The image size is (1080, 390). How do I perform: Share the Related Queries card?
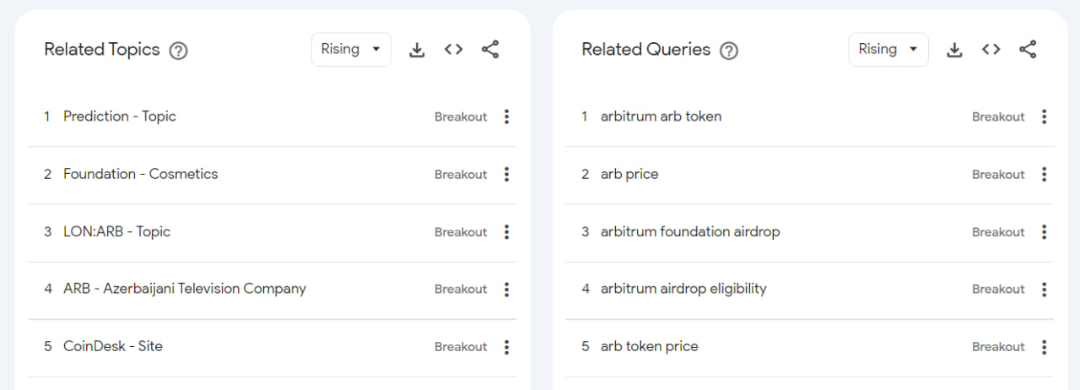1028,50
